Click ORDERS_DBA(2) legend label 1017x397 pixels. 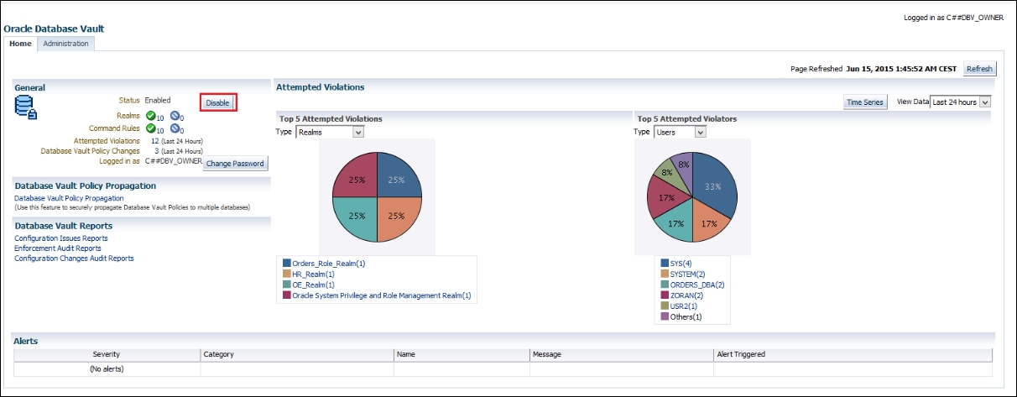coord(697,285)
